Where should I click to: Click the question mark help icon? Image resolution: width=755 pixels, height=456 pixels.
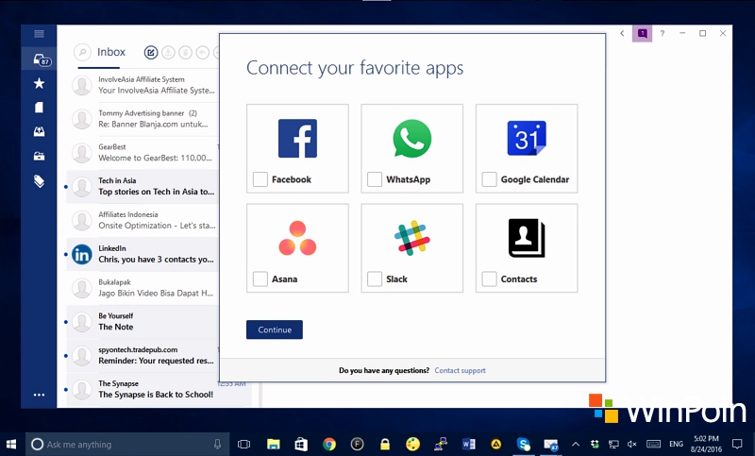point(662,33)
